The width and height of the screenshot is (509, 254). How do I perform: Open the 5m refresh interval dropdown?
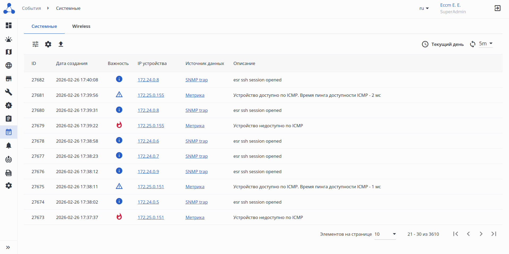(486, 44)
